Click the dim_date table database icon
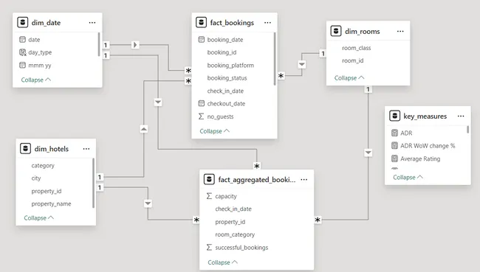The width and height of the screenshot is (480, 272). [23, 23]
